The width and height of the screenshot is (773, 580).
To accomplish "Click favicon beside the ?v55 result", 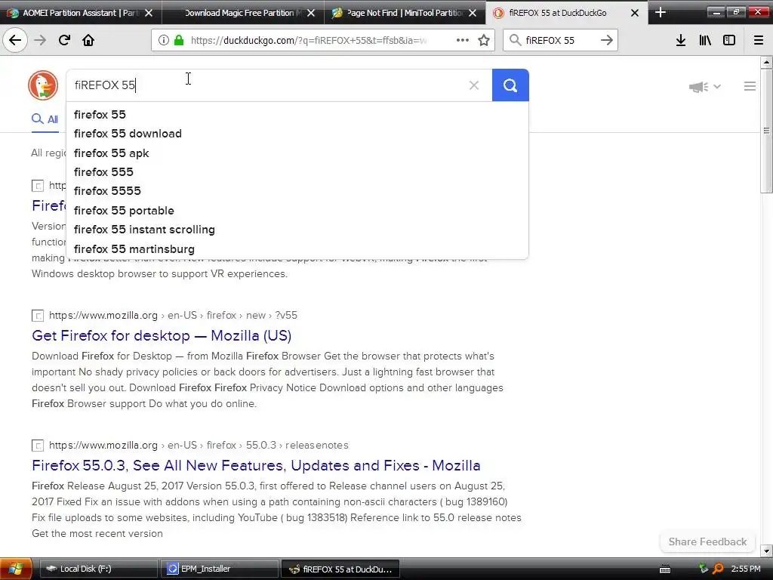I will tap(38, 316).
